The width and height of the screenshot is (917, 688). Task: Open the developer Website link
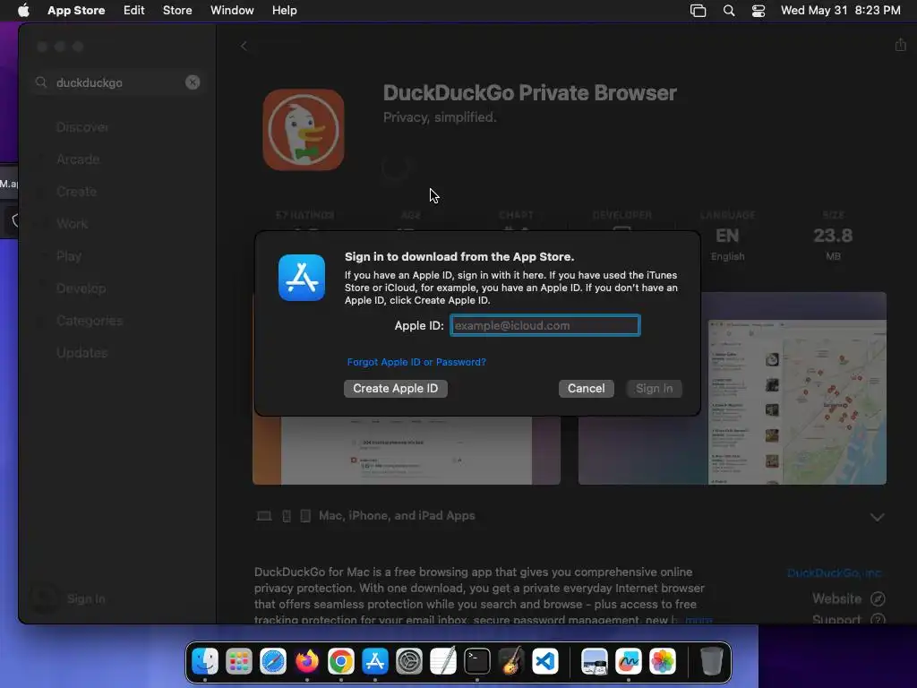coord(848,598)
